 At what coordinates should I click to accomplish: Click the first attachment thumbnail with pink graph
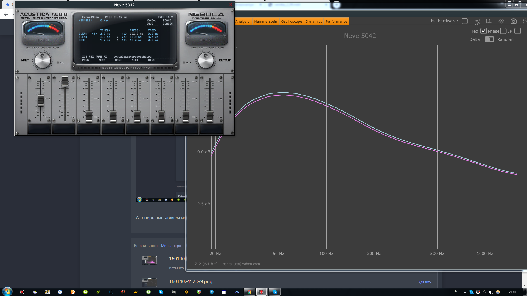coord(149,260)
